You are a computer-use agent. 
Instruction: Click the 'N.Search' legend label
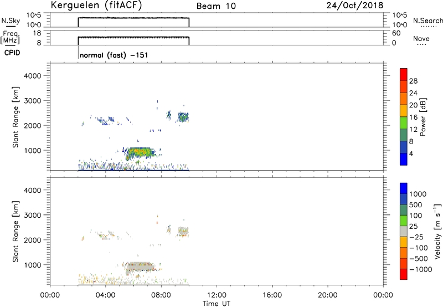427,21
